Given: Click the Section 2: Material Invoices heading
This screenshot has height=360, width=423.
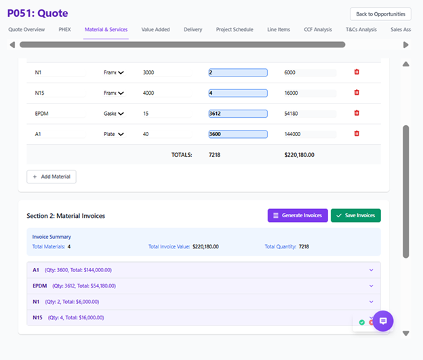Looking at the screenshot, I should 66,216.
